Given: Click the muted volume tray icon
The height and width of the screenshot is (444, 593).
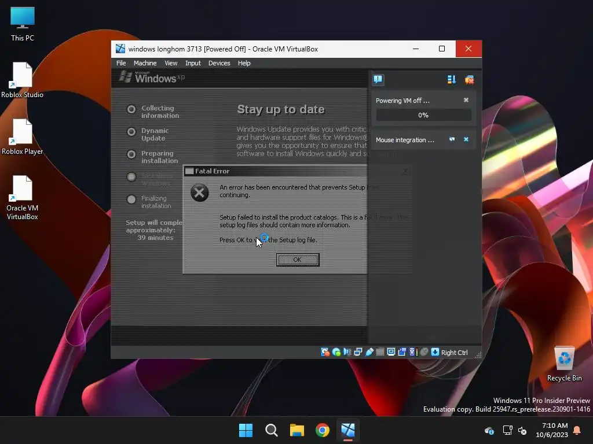Looking at the screenshot, I should click(x=523, y=430).
